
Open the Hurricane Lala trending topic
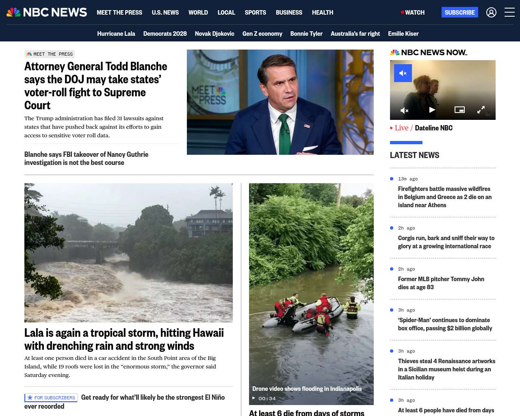[x=116, y=34]
